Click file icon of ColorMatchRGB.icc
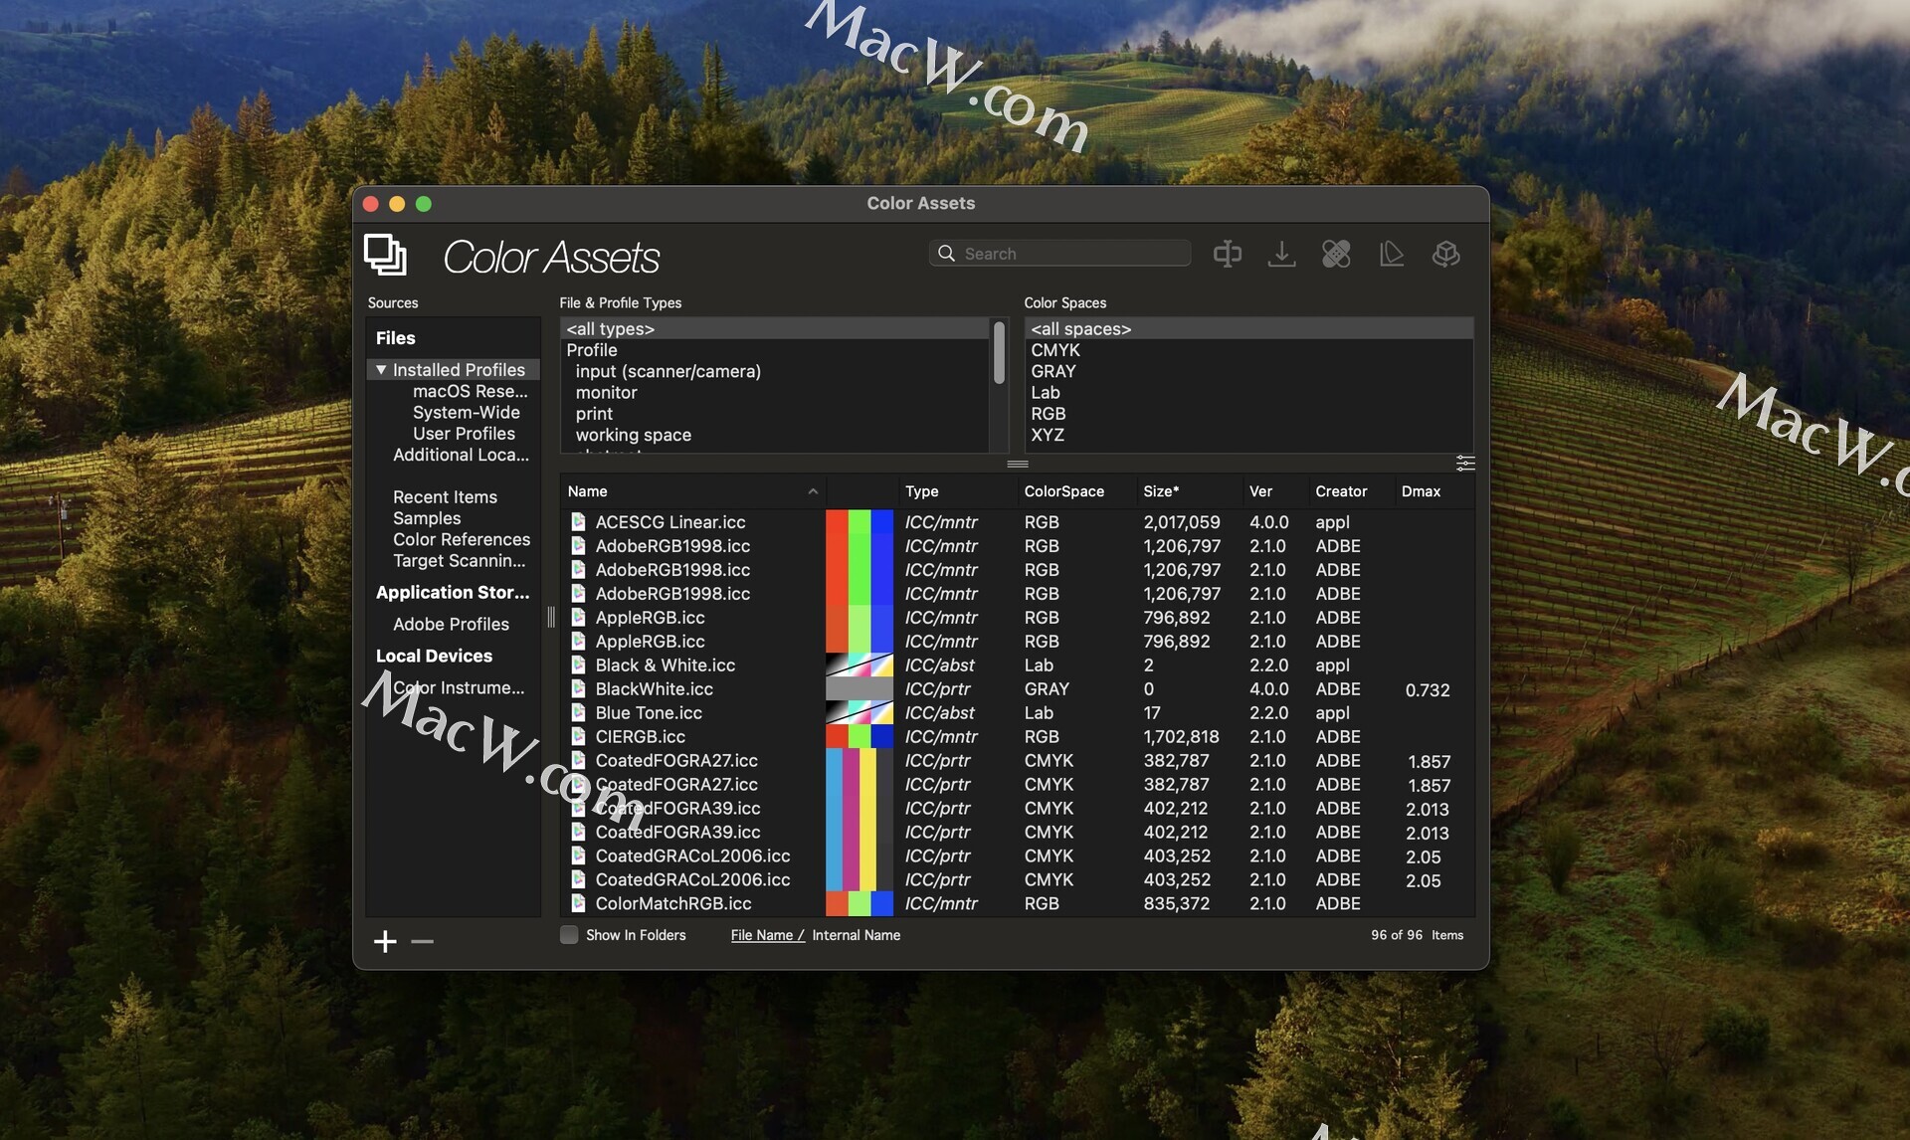1910x1140 pixels. [x=578, y=903]
